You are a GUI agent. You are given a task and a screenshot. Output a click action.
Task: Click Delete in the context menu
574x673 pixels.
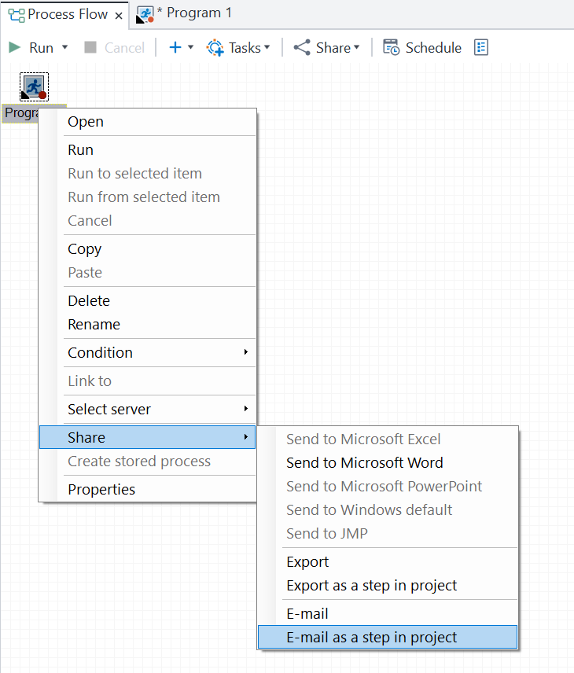tap(89, 300)
